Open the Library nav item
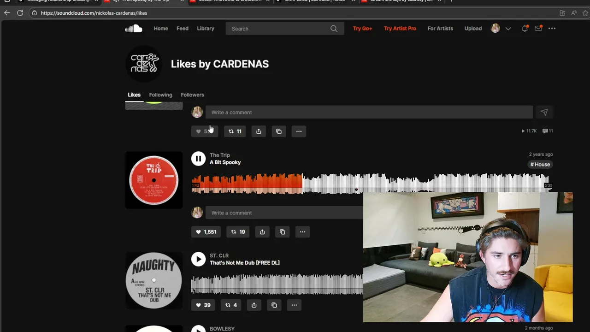The height and width of the screenshot is (332, 590). 206,29
